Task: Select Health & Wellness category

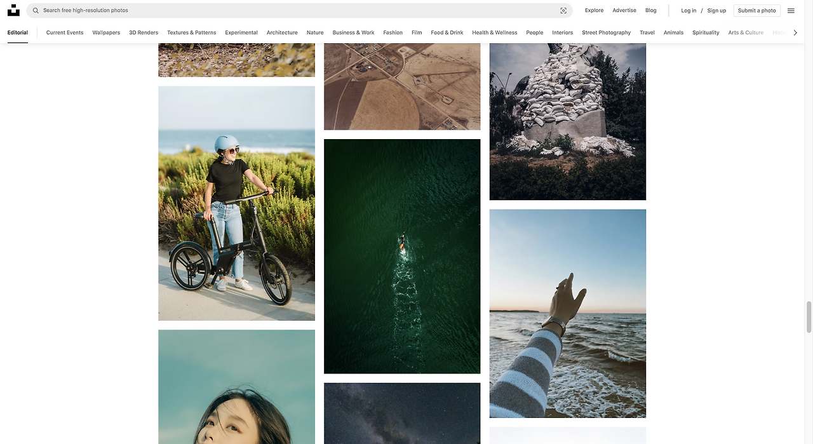Action: 495,32
